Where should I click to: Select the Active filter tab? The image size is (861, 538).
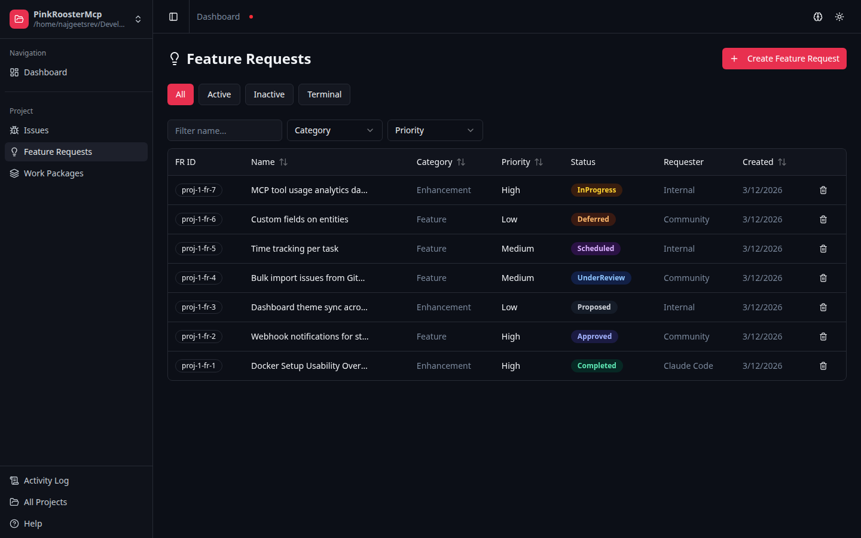(x=219, y=94)
